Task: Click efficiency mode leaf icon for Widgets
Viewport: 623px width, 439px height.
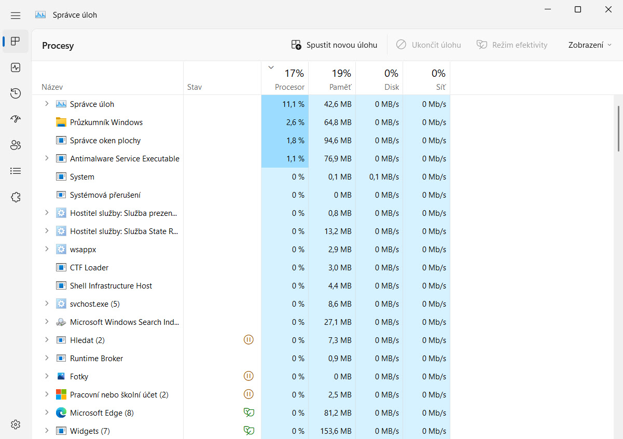Action: click(x=249, y=431)
